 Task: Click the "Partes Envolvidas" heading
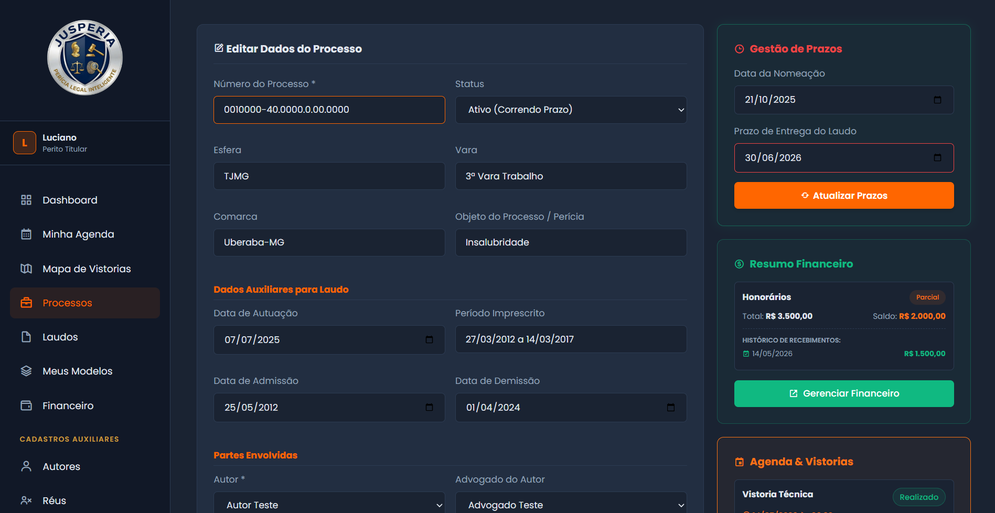(x=255, y=455)
